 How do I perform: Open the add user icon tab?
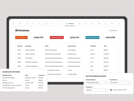point(119,24)
